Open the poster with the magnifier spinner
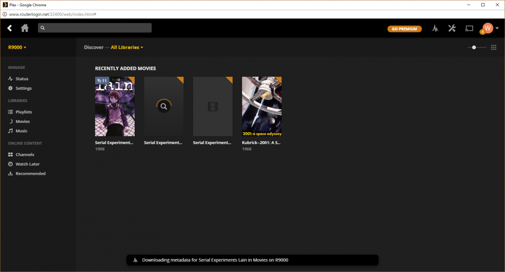Viewport: 505px width, 272px height. (x=164, y=106)
